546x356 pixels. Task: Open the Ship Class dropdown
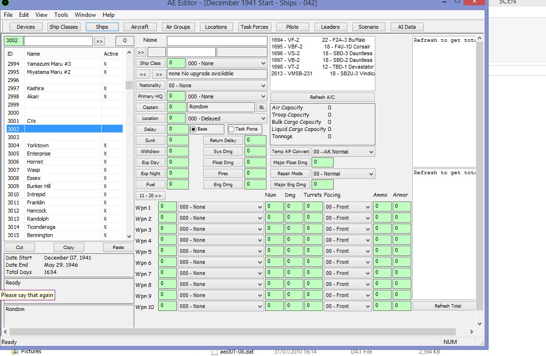227,63
